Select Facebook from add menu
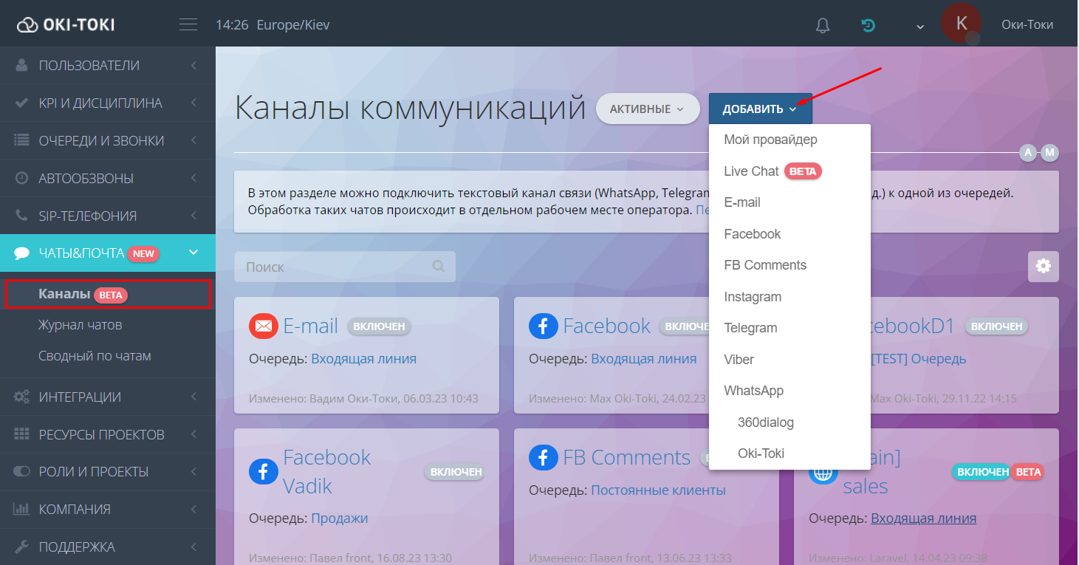 tap(789, 234)
